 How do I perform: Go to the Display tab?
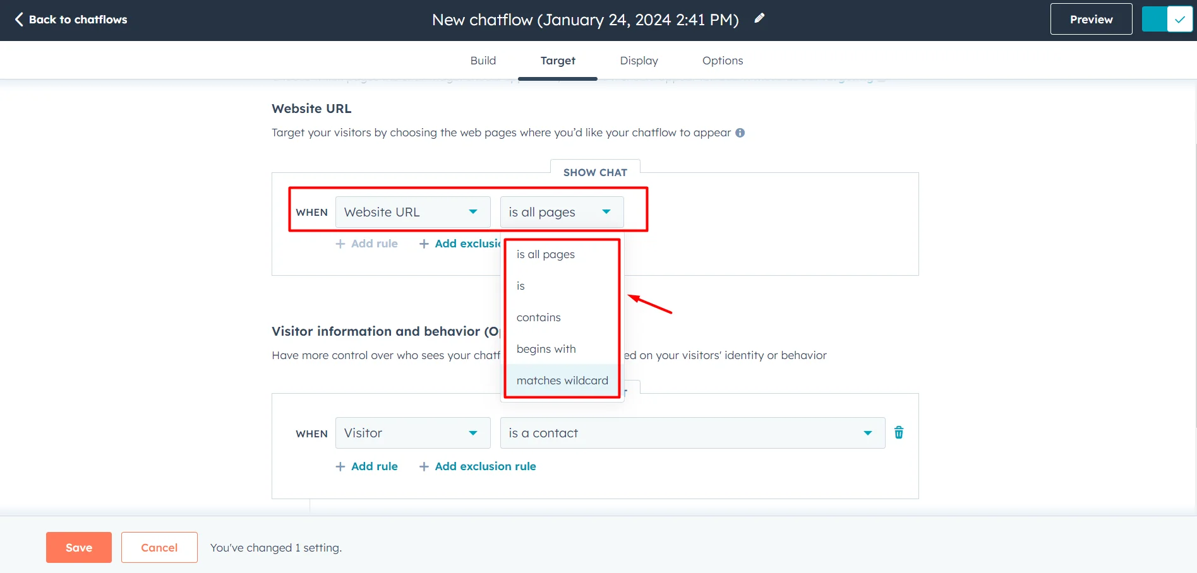pos(639,61)
